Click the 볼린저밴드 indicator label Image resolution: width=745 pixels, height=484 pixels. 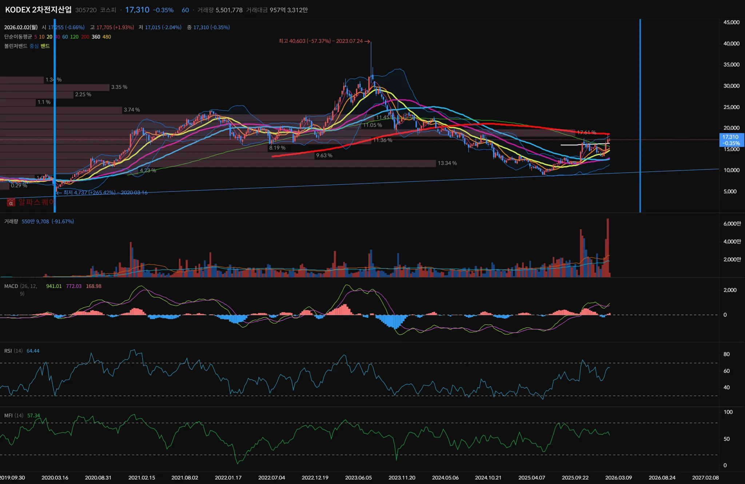pyautogui.click(x=16, y=46)
